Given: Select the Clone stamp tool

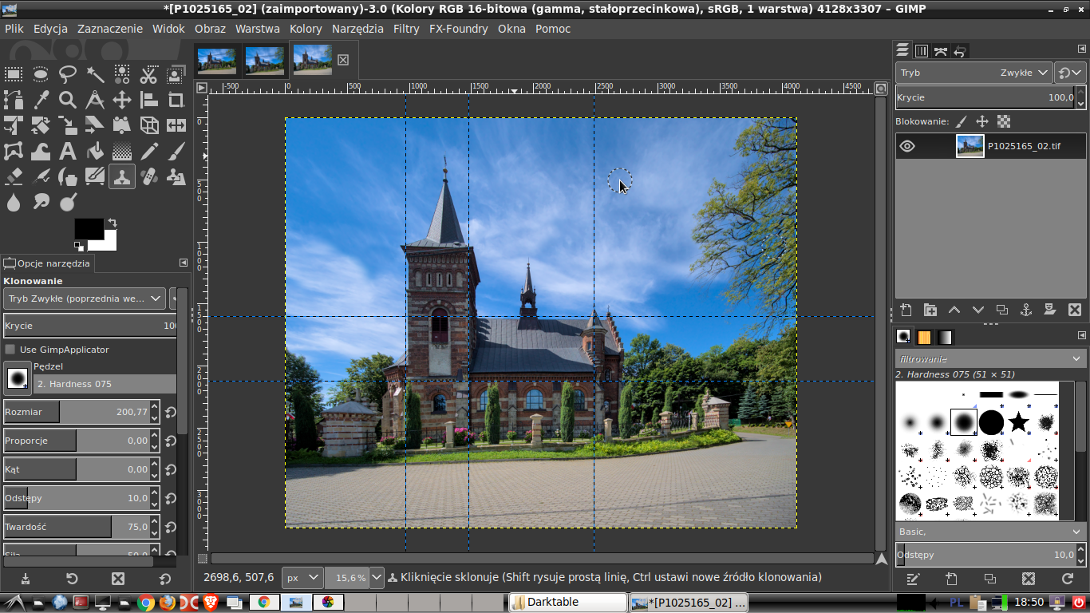Looking at the screenshot, I should tap(122, 176).
